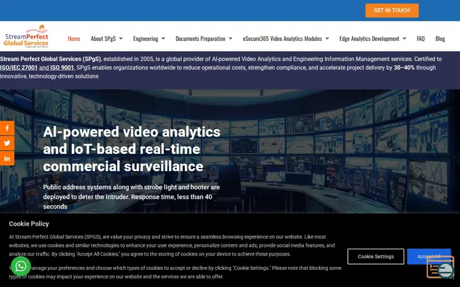Click the AI-powered video analytics headline
Screen dimensions: 460x287
click(x=132, y=149)
